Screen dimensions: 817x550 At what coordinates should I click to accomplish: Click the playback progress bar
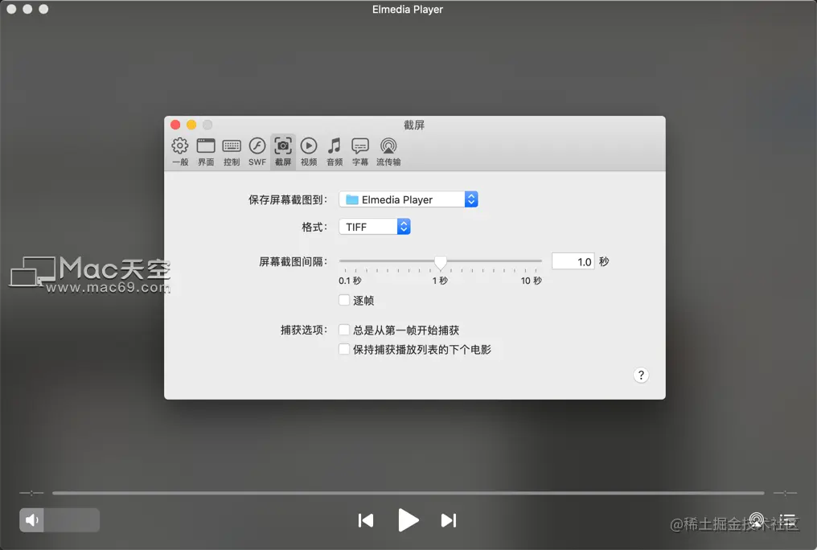tap(408, 493)
